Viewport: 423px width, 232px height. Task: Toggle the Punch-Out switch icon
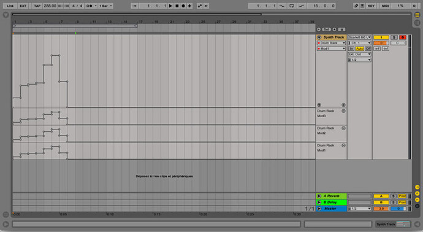[302, 6]
